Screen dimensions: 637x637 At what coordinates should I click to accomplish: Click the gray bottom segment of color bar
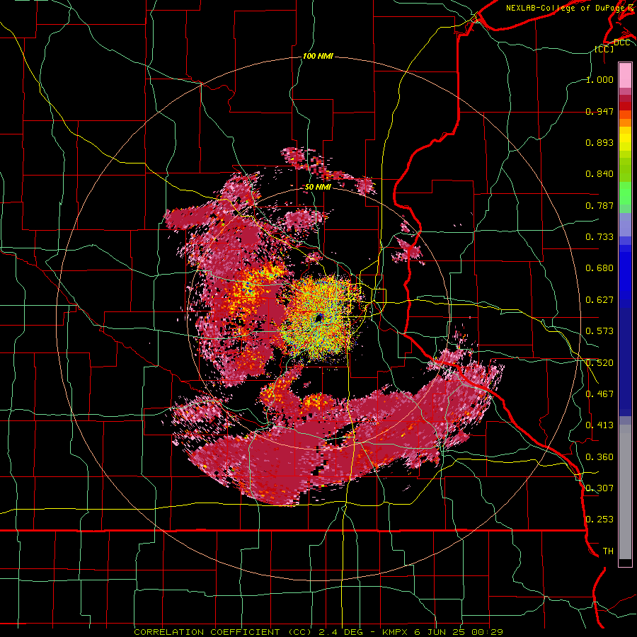[x=625, y=492]
